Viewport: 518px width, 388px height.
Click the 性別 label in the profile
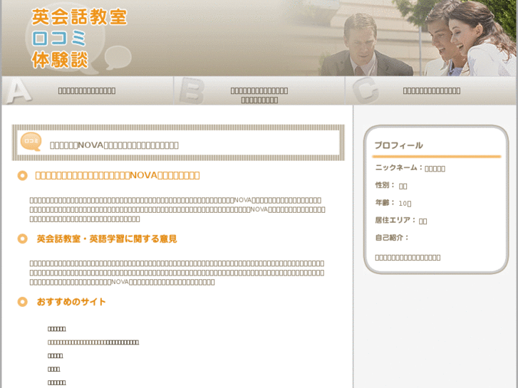pos(385,185)
